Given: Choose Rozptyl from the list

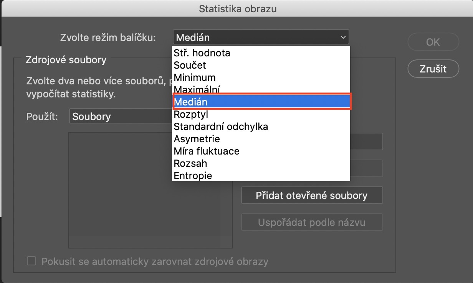Looking at the screenshot, I should 191,114.
